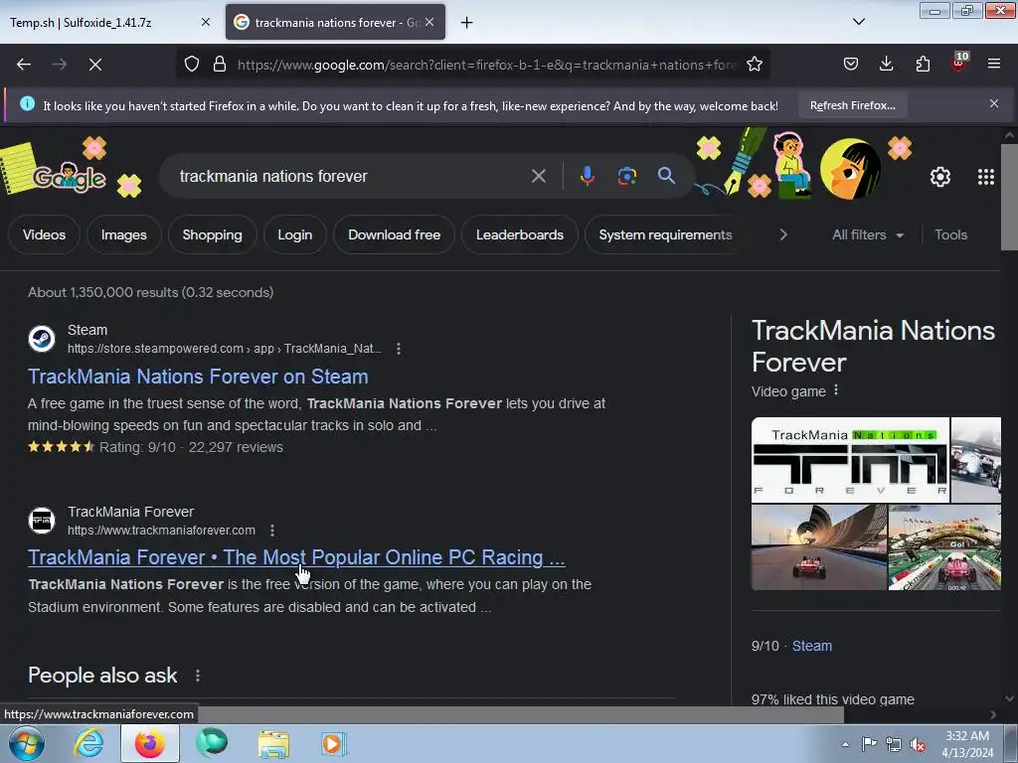1018x763 pixels.
Task: Click the Refresh Firefox button
Action: 852,105
